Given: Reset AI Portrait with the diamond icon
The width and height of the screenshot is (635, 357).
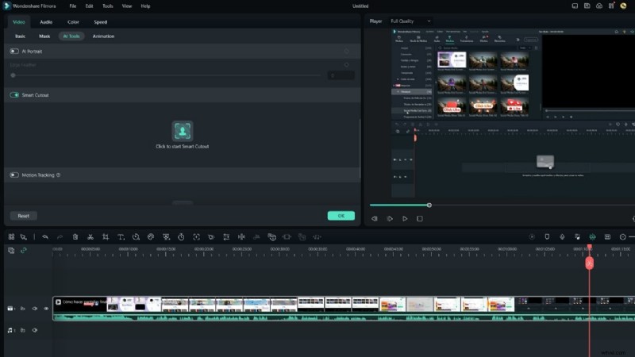Looking at the screenshot, I should [346, 52].
